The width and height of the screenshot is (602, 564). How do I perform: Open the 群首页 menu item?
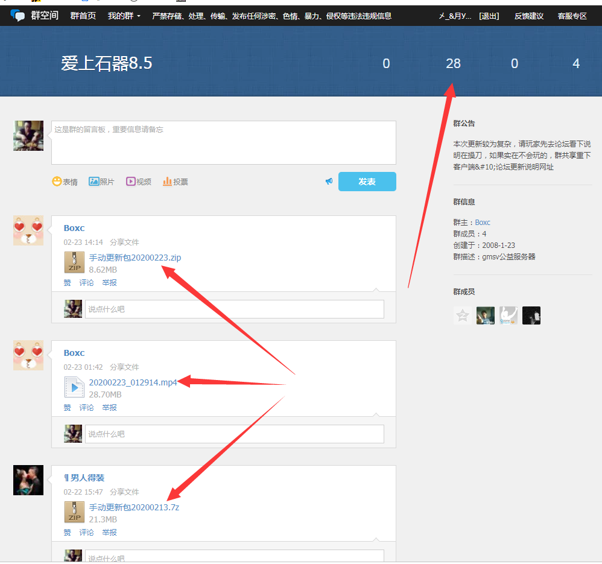[x=83, y=16]
